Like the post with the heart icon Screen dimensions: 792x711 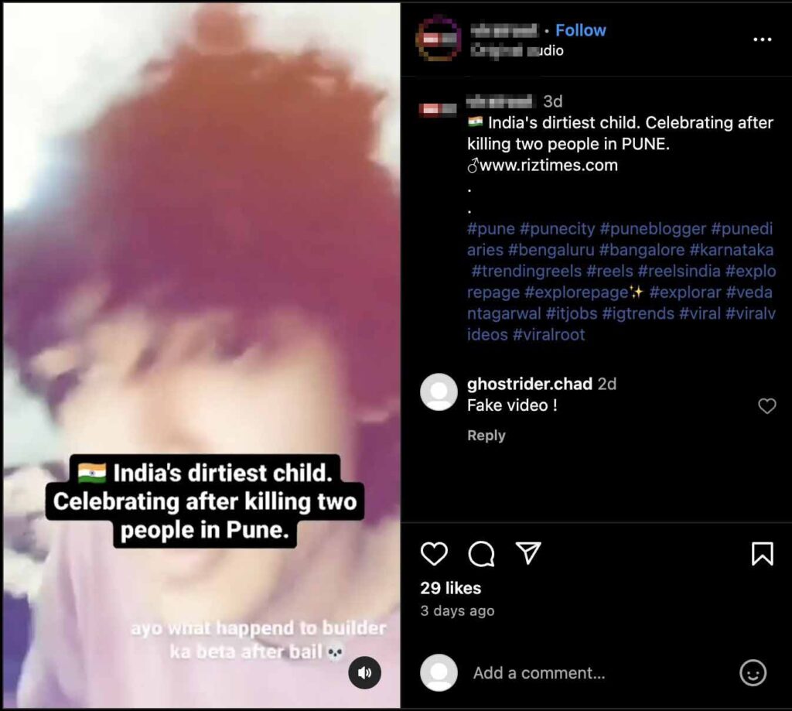[x=434, y=553]
